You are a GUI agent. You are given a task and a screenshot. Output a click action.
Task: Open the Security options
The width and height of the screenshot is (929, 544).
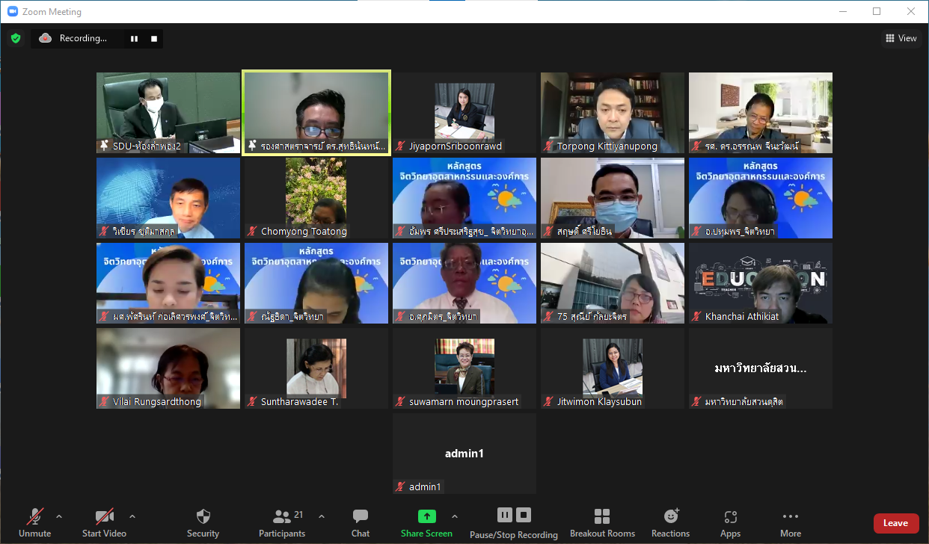pos(203,522)
